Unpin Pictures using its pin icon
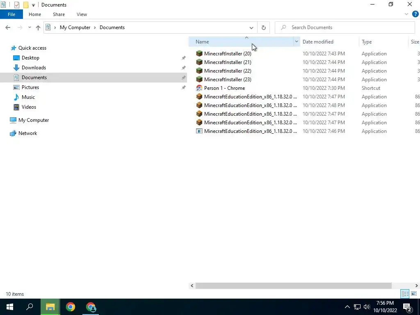The image size is (420, 315). [x=183, y=87]
